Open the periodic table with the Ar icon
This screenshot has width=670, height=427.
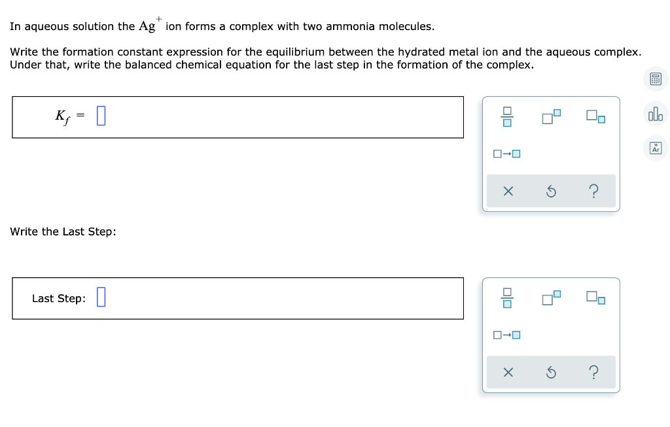655,148
